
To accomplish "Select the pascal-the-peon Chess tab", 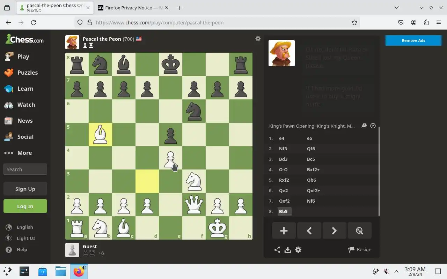I will pos(54,8).
